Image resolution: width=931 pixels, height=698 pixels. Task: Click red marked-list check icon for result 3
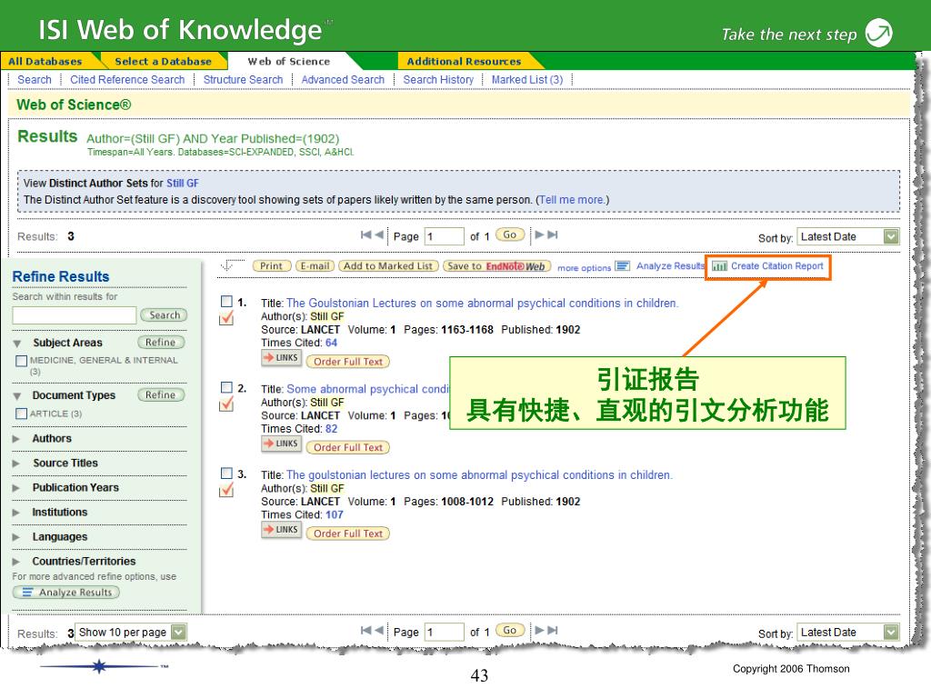coord(226,491)
